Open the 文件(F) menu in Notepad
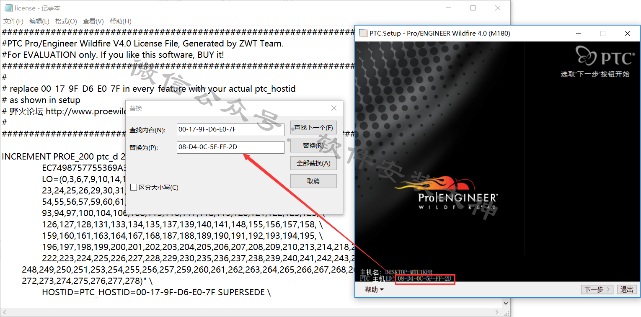This screenshot has height=317, width=641. tap(13, 21)
